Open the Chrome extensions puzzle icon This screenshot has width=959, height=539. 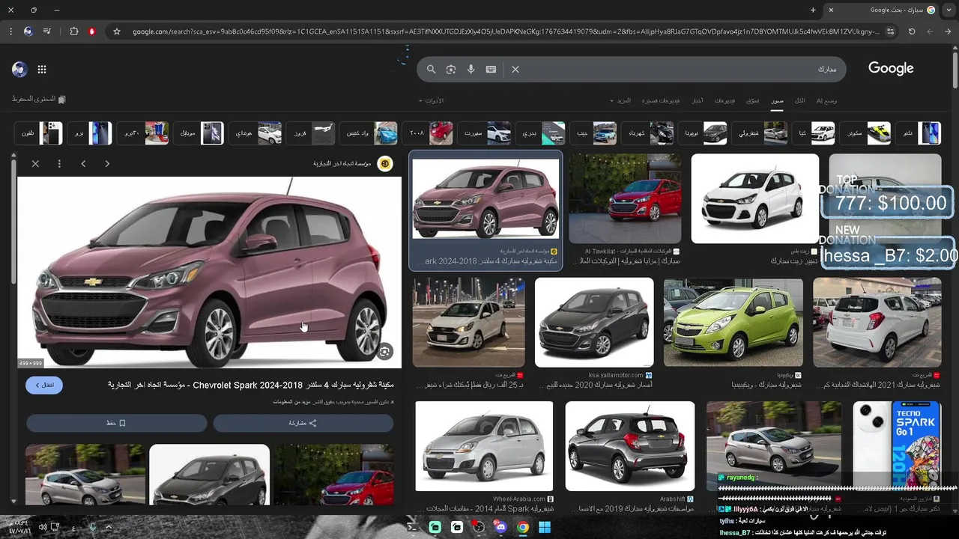pyautogui.click(x=73, y=31)
